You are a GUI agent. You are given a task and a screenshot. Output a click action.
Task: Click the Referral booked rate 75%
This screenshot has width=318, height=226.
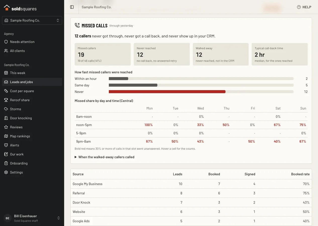[x=306, y=193]
